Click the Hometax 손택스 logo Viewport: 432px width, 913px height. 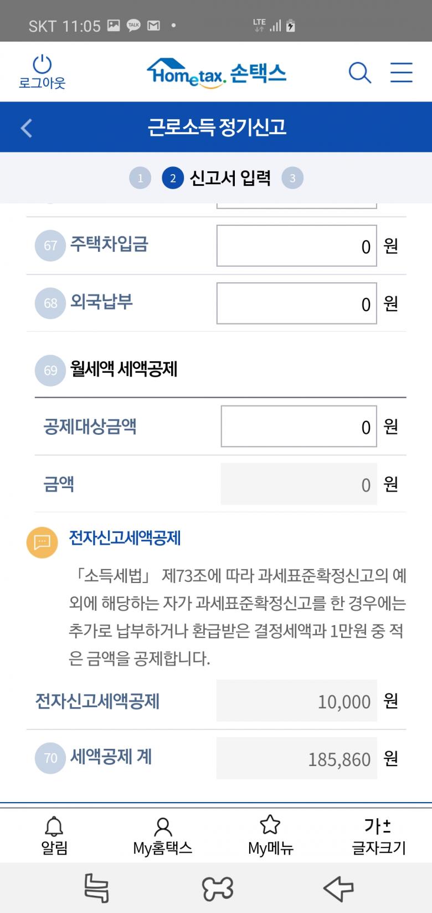(217, 73)
